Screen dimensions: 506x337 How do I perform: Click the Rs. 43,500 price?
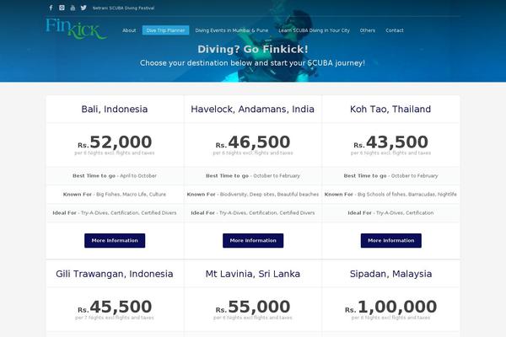coord(390,142)
